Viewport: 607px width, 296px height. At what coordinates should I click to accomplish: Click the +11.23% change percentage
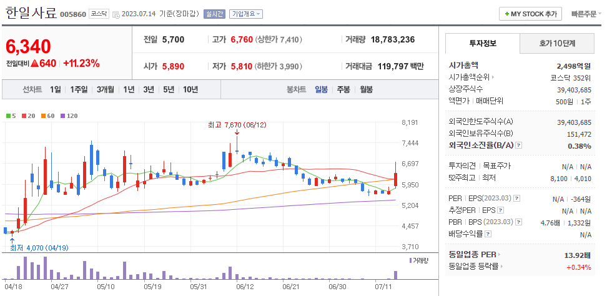81,63
